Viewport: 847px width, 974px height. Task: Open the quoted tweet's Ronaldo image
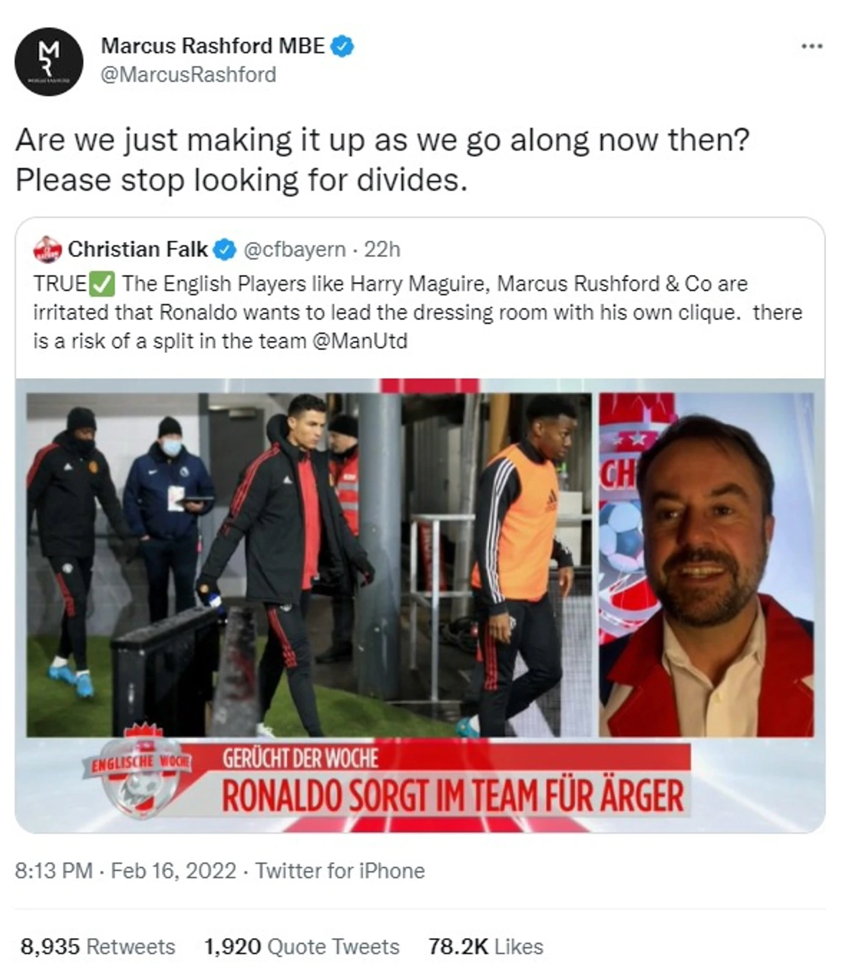tap(309, 565)
